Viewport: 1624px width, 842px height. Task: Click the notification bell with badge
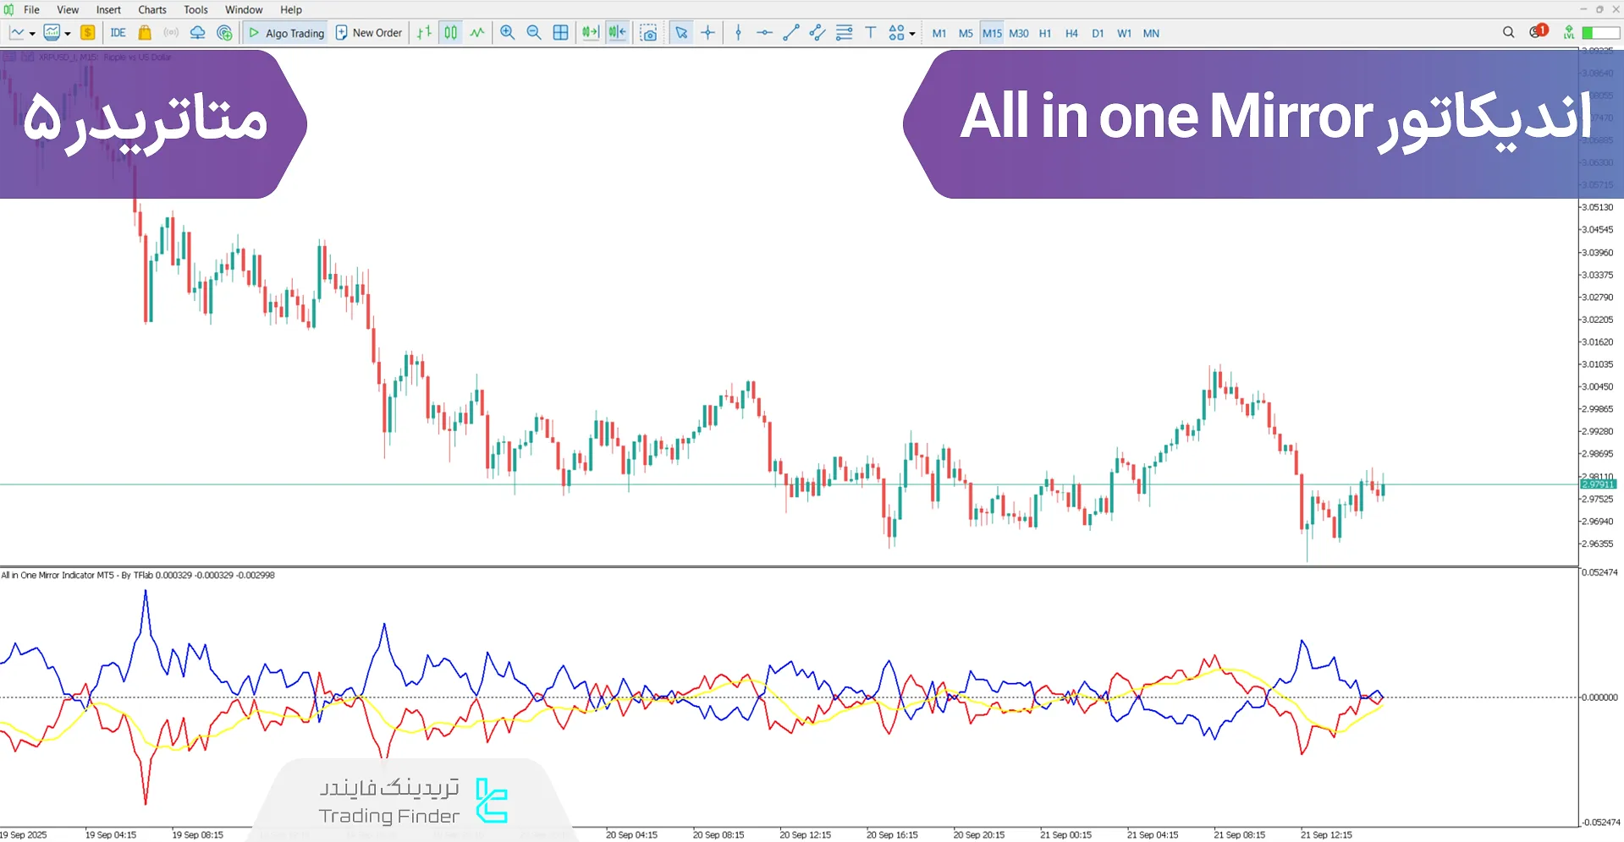click(1536, 32)
